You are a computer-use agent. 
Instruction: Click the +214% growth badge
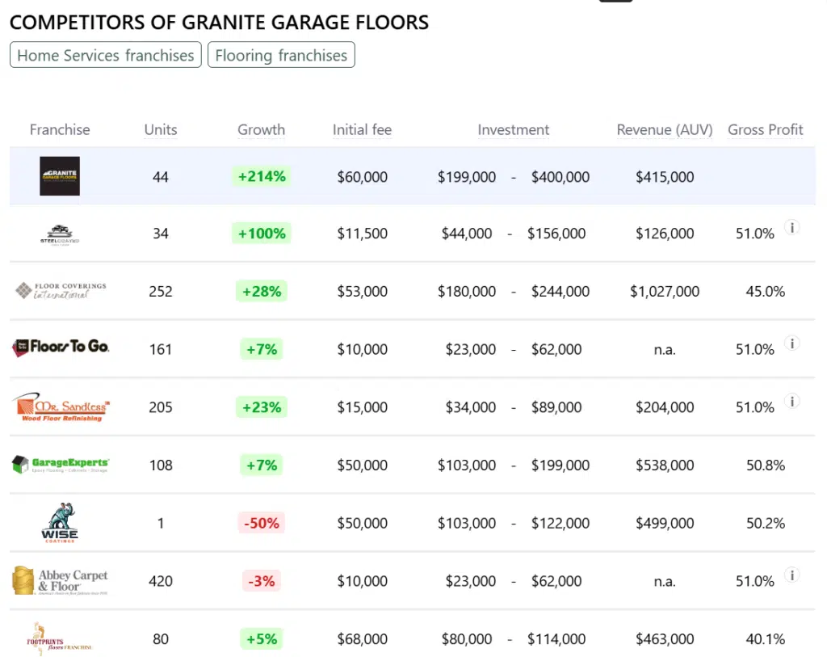262,176
